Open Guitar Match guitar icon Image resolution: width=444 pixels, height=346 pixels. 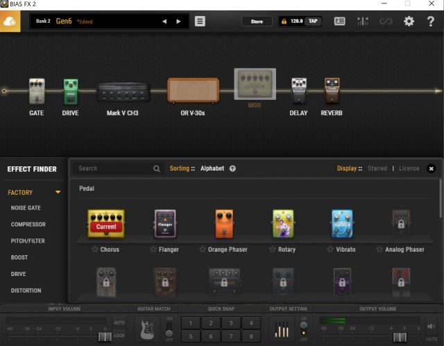click(147, 329)
